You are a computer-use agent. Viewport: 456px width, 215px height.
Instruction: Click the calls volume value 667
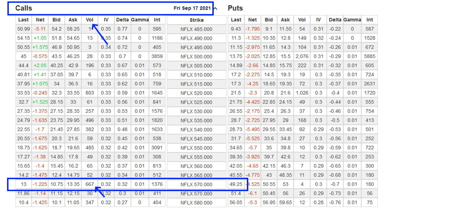click(x=90, y=184)
